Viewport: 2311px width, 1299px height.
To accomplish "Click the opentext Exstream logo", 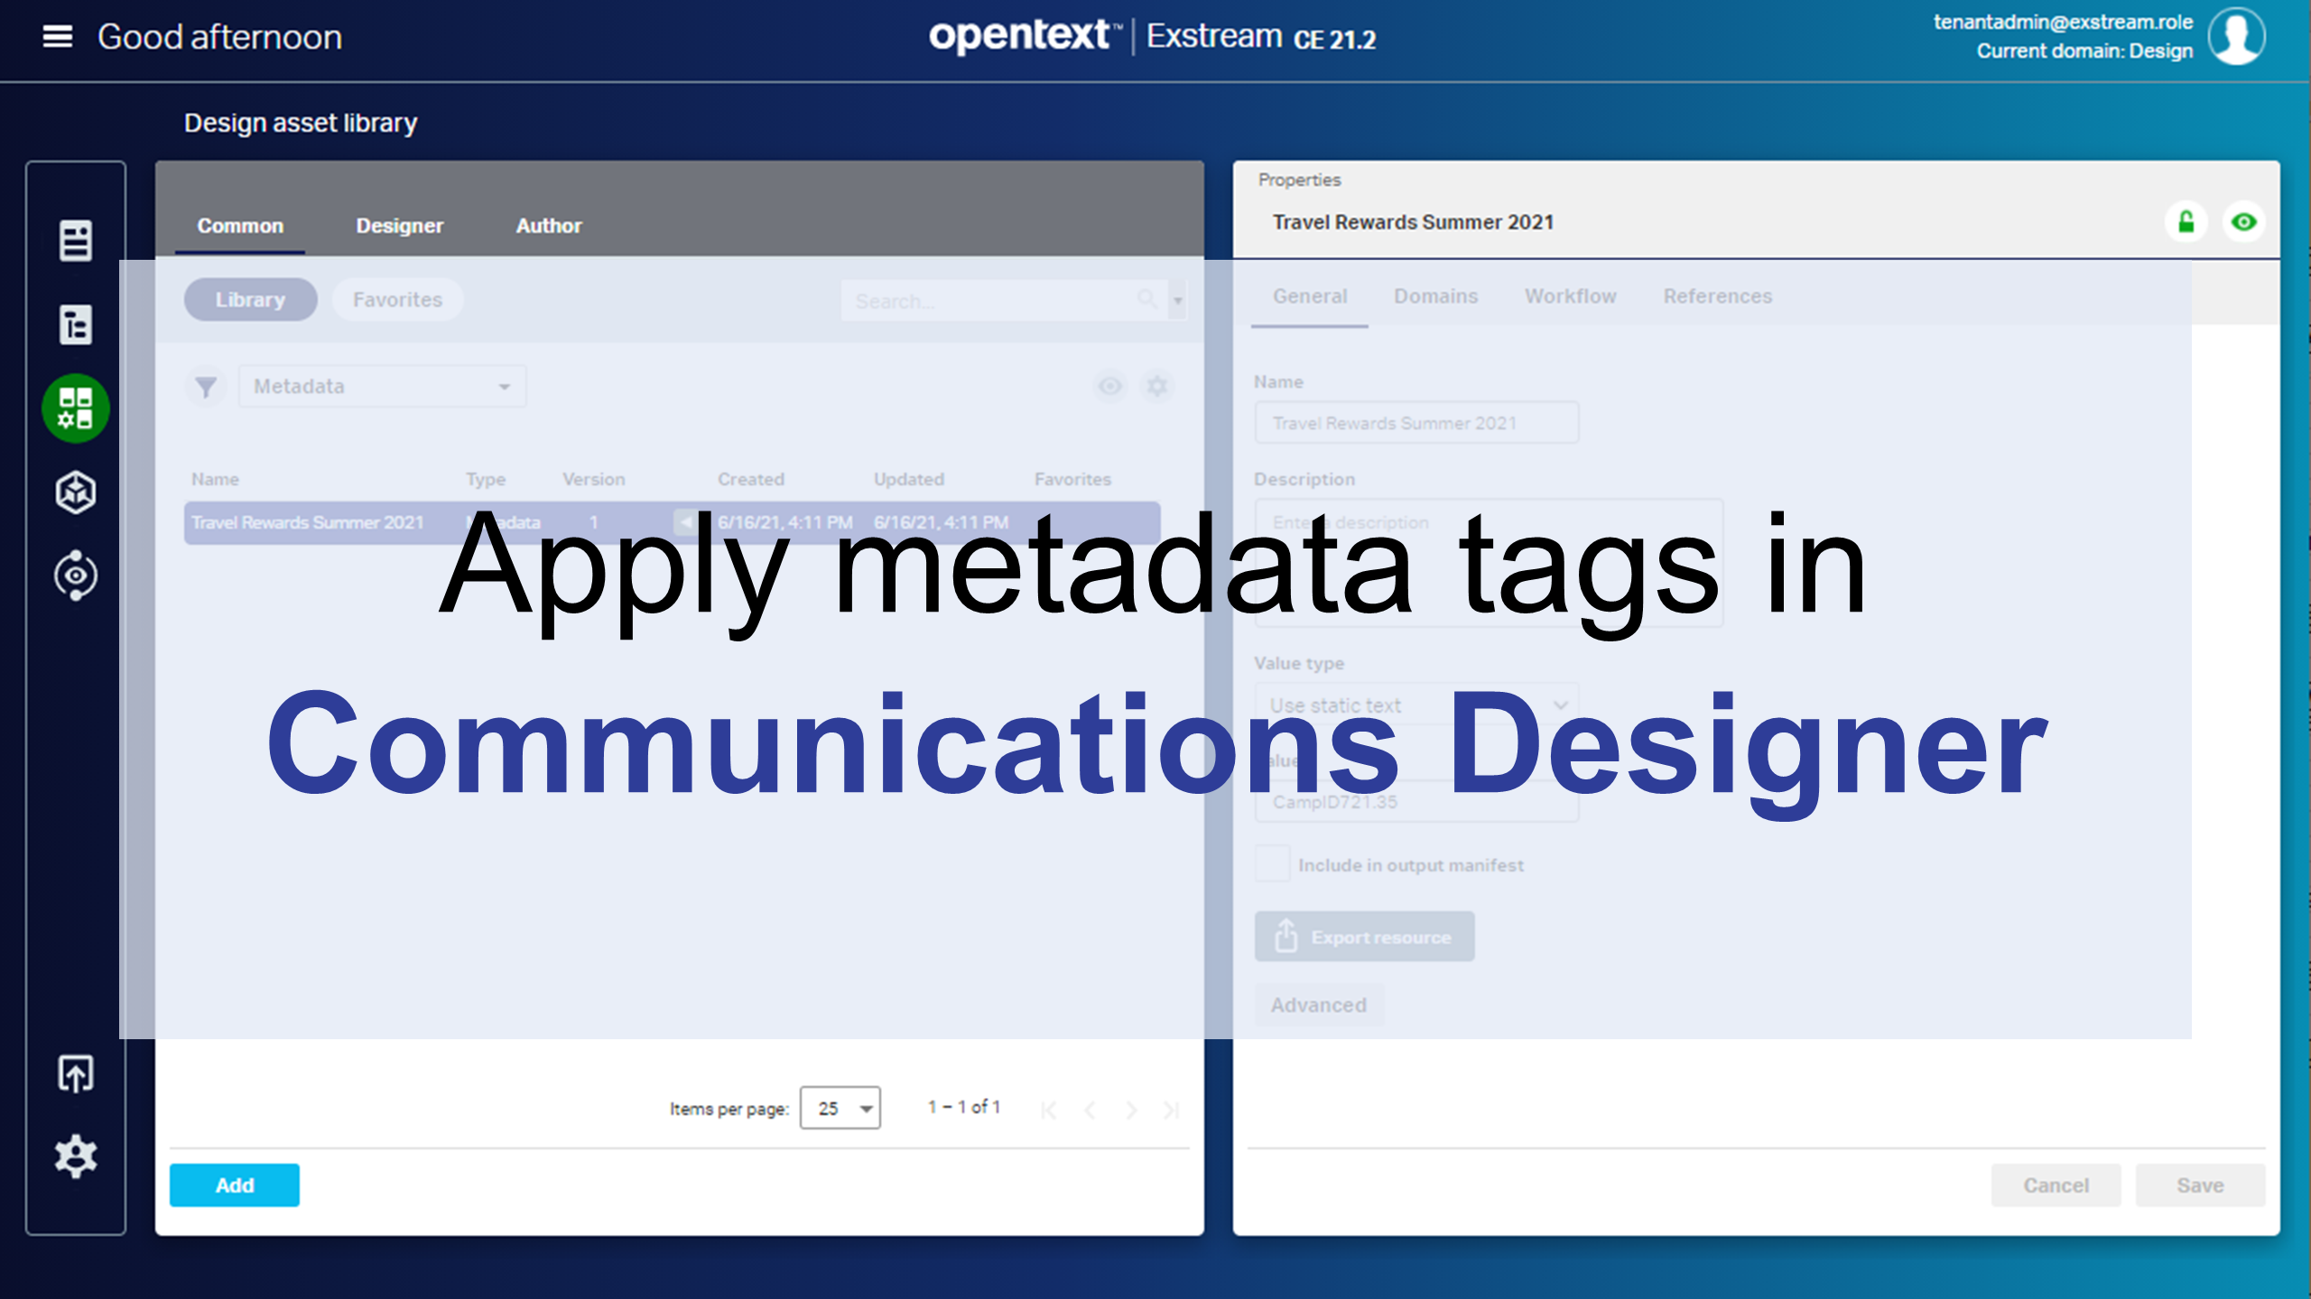I will [x=1152, y=37].
